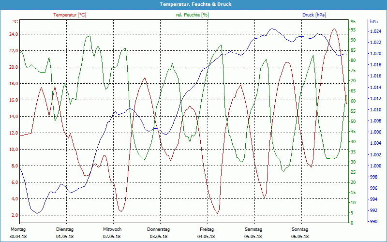Click the '16,0' temperature axis value
387x242 pixels.
coord(14,100)
